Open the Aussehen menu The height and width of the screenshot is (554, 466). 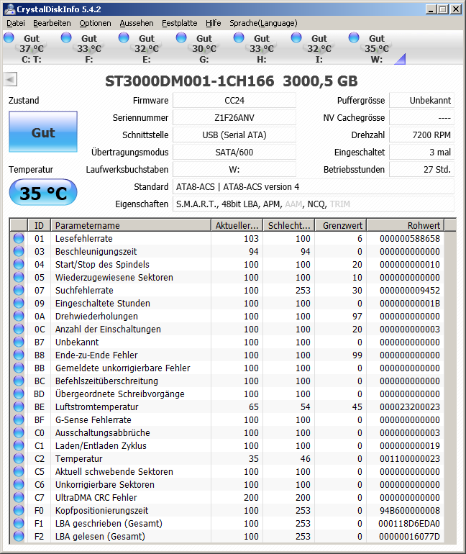click(137, 23)
